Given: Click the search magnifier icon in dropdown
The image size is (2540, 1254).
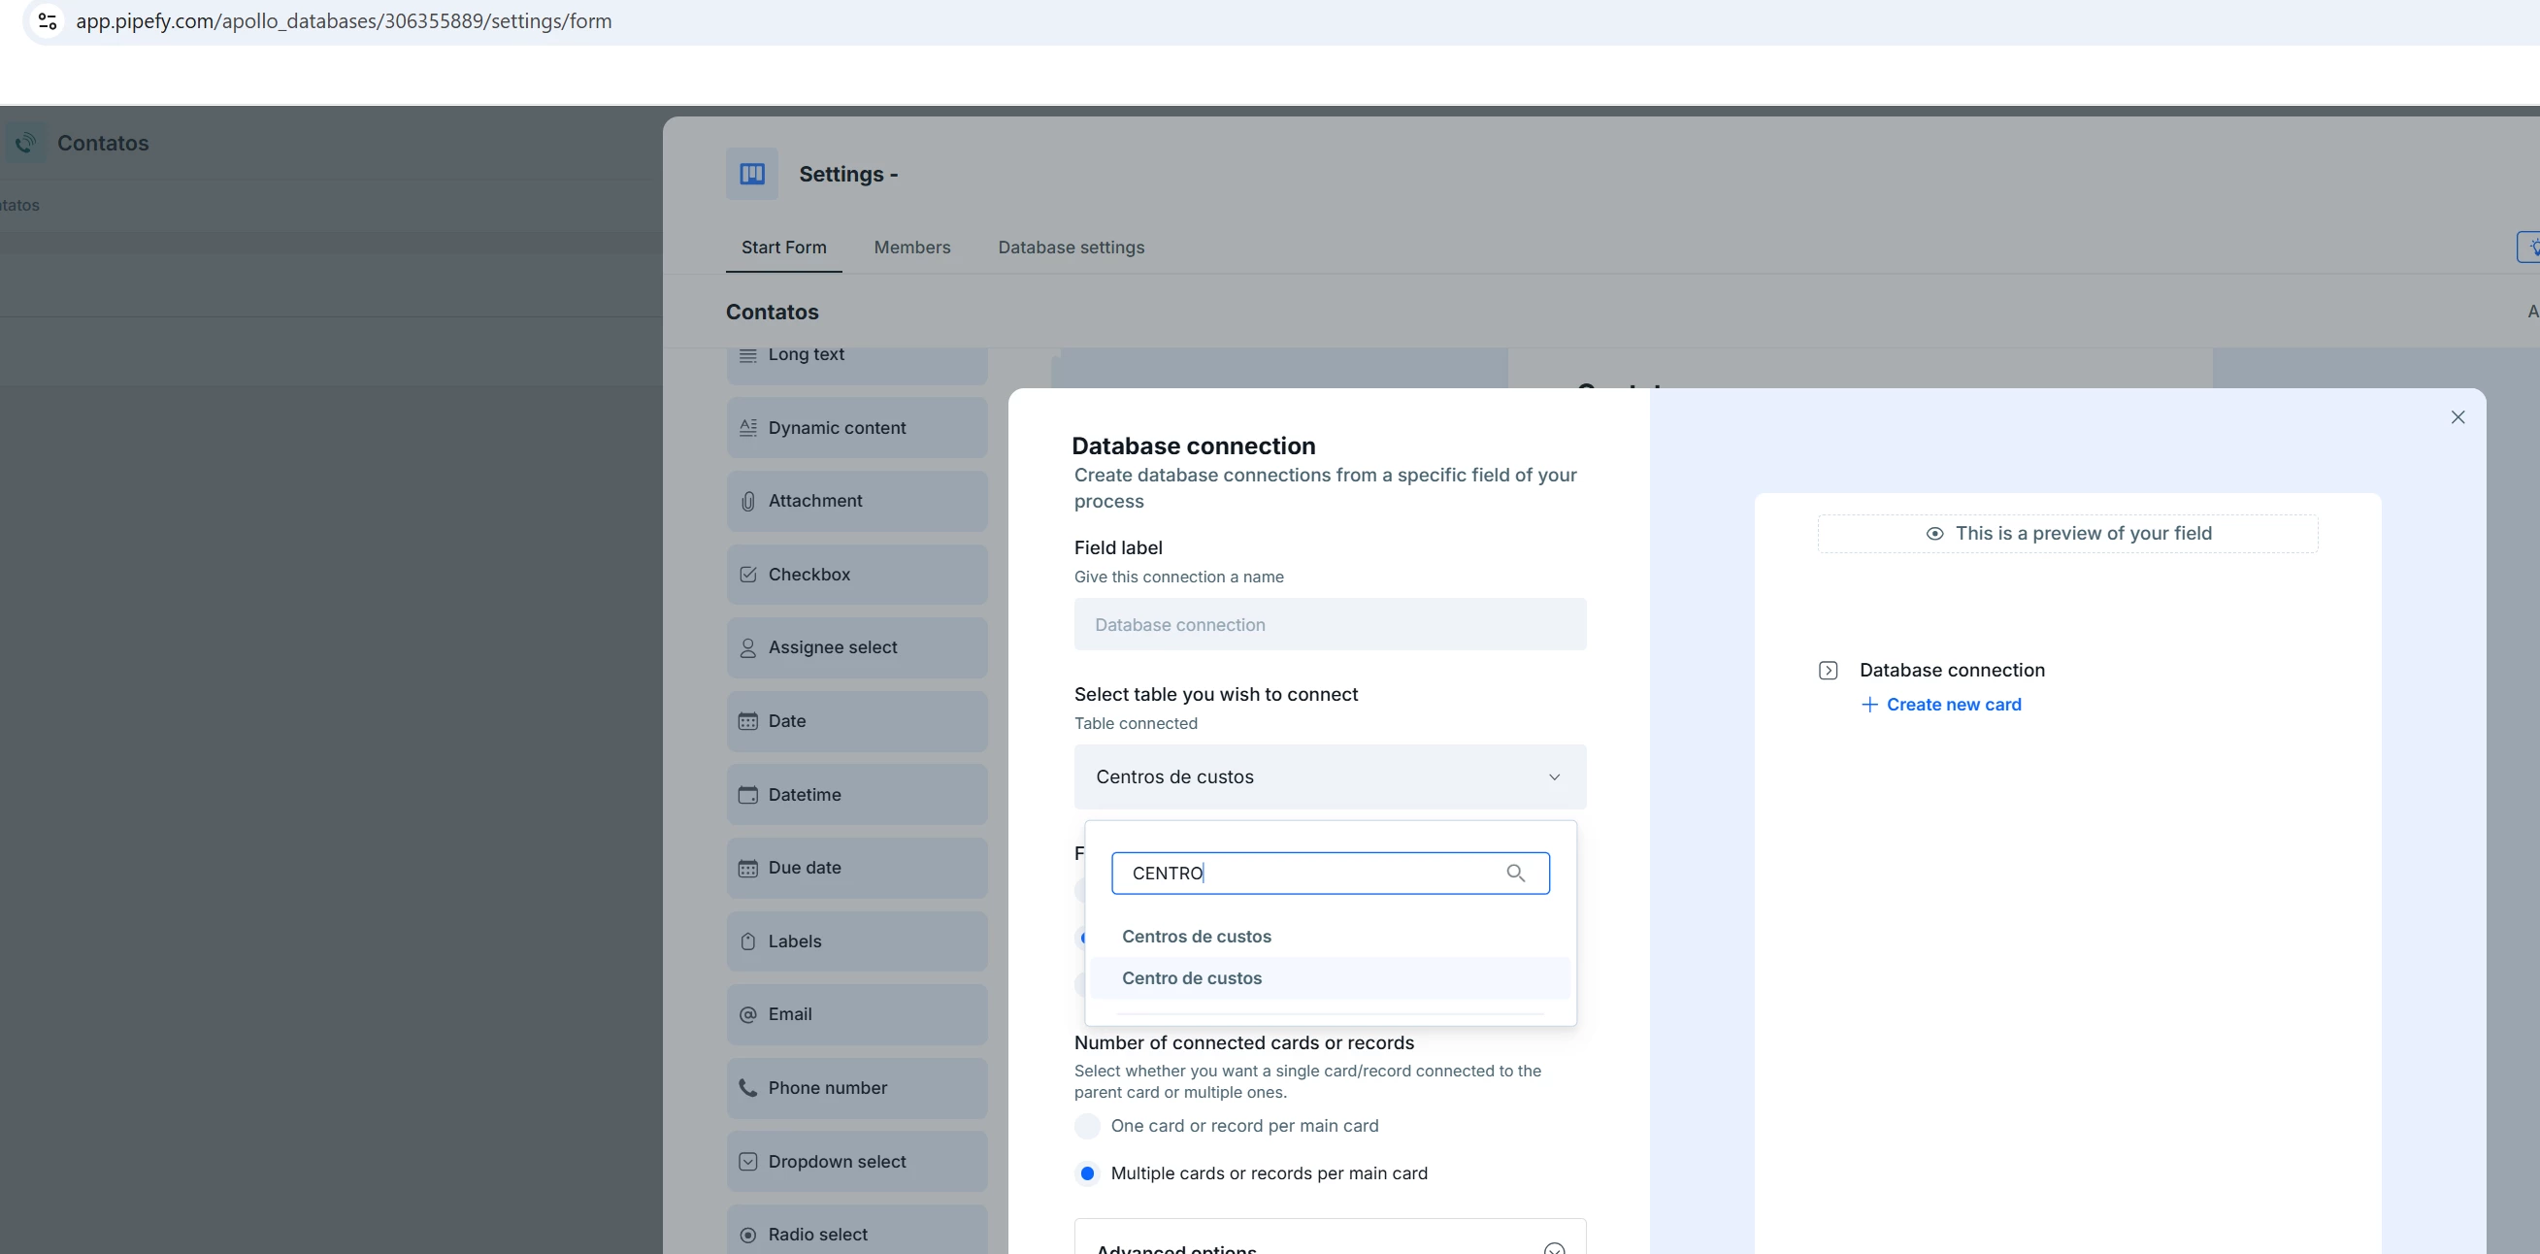Looking at the screenshot, I should coord(1515,874).
